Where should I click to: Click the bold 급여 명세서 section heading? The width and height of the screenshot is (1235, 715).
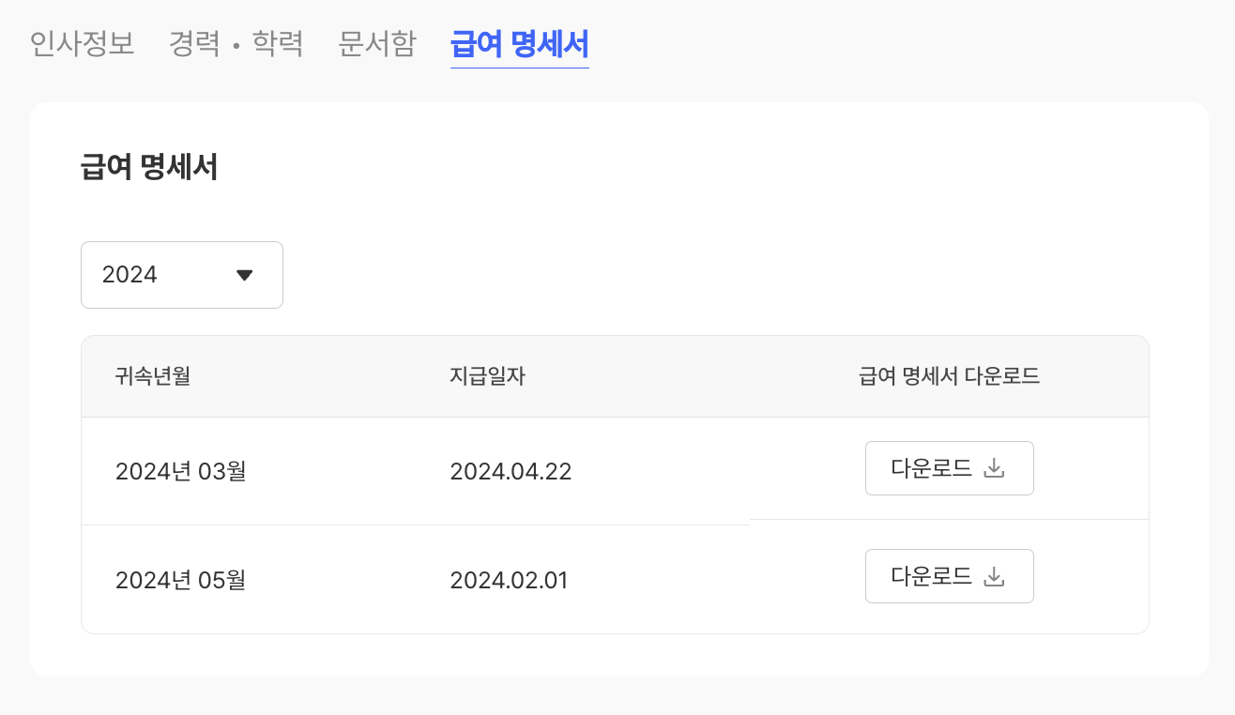point(150,168)
